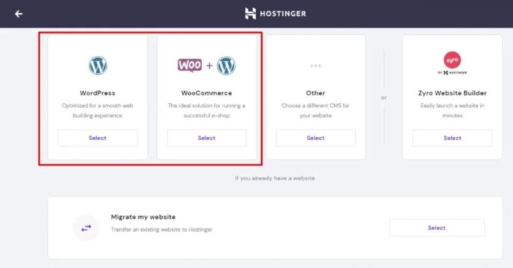Click the migrate arrows icon
The image size is (513, 268).
click(87, 228)
